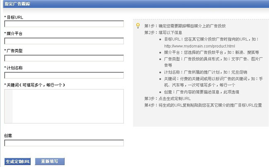Click the 第4步 instruction line

pos(203,105)
